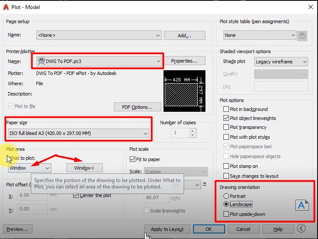The height and width of the screenshot is (239, 318).
Task: Click the Number of copies field
Action: [x=180, y=133]
